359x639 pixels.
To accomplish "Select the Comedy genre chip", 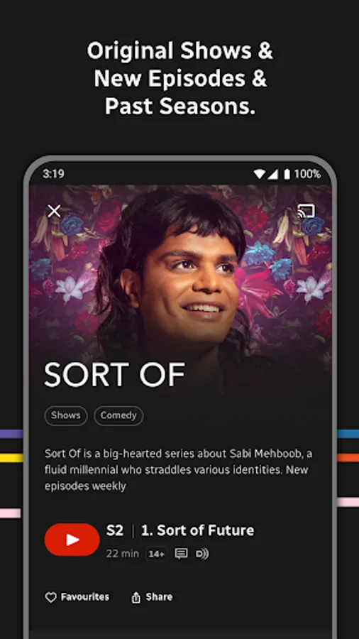I will point(118,415).
